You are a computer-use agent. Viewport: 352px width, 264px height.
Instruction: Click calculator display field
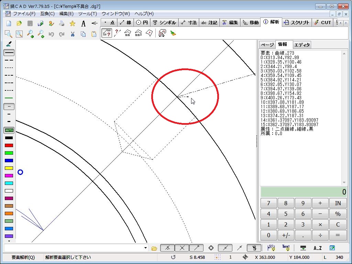coord(304,192)
